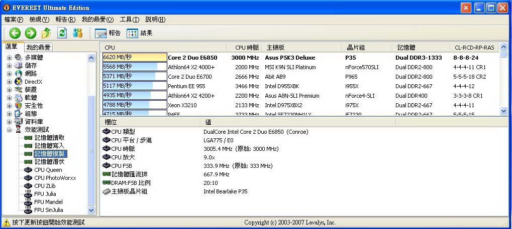Sort by the CL-RCD-RP-RAS column header
Screen dimensions: 512x229
[474, 48]
